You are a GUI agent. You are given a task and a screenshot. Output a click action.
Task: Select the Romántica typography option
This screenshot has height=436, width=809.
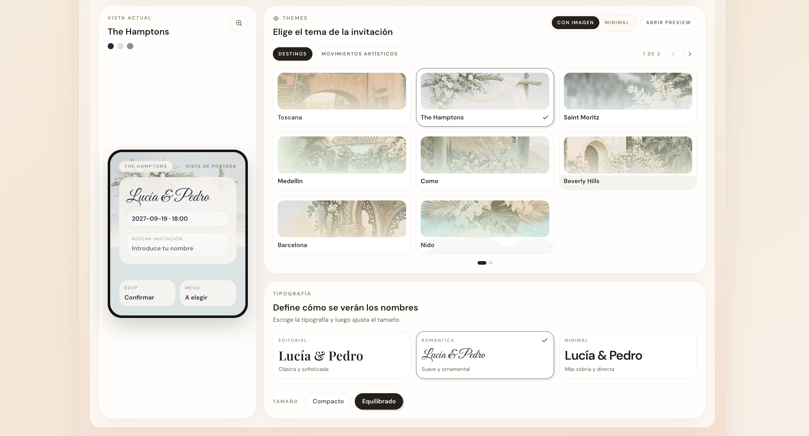pos(485,355)
